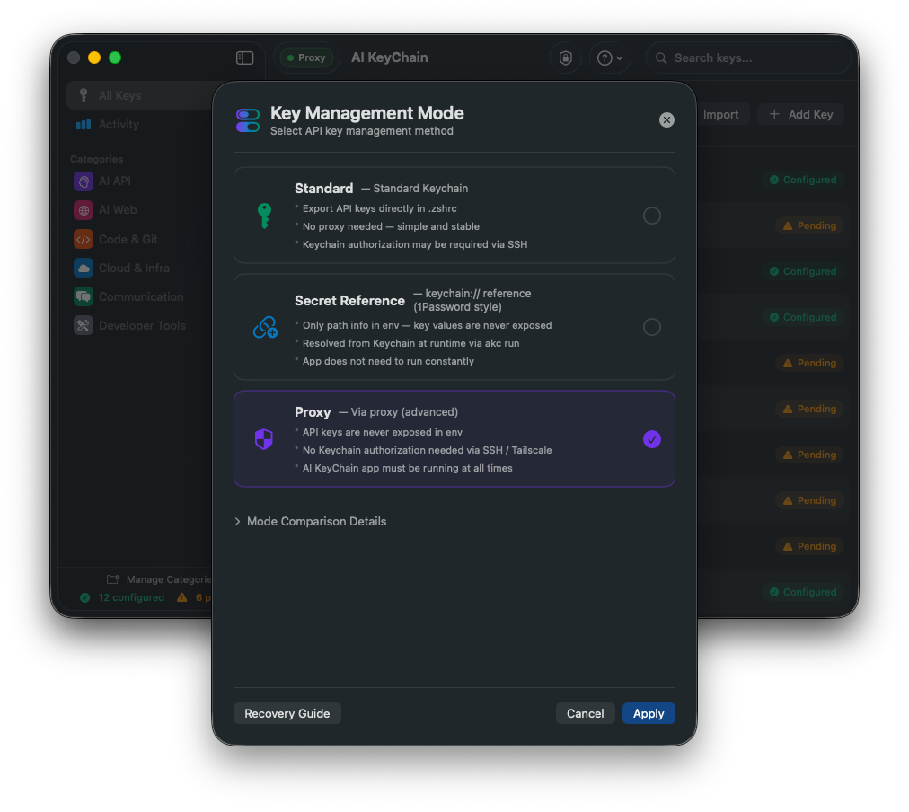The image size is (909, 812).
Task: Click the Communication chat bubbles icon
Action: coord(84,296)
